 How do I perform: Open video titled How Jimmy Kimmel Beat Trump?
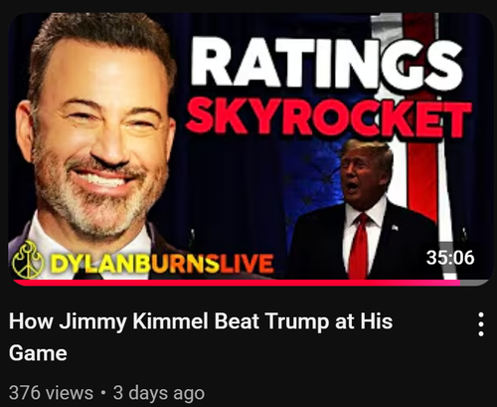[x=201, y=336]
